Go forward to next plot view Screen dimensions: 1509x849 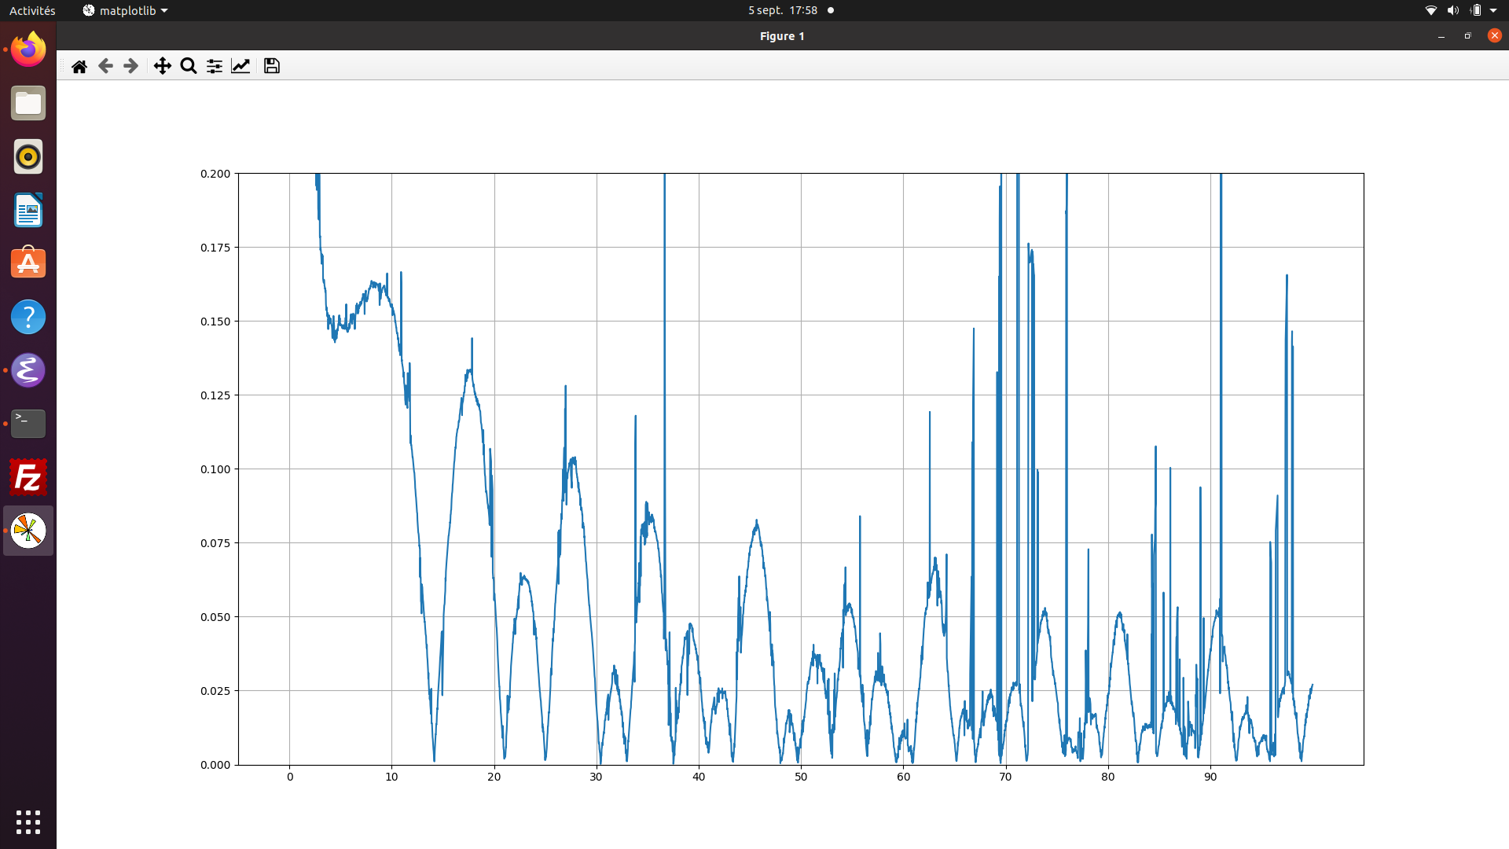pos(131,66)
